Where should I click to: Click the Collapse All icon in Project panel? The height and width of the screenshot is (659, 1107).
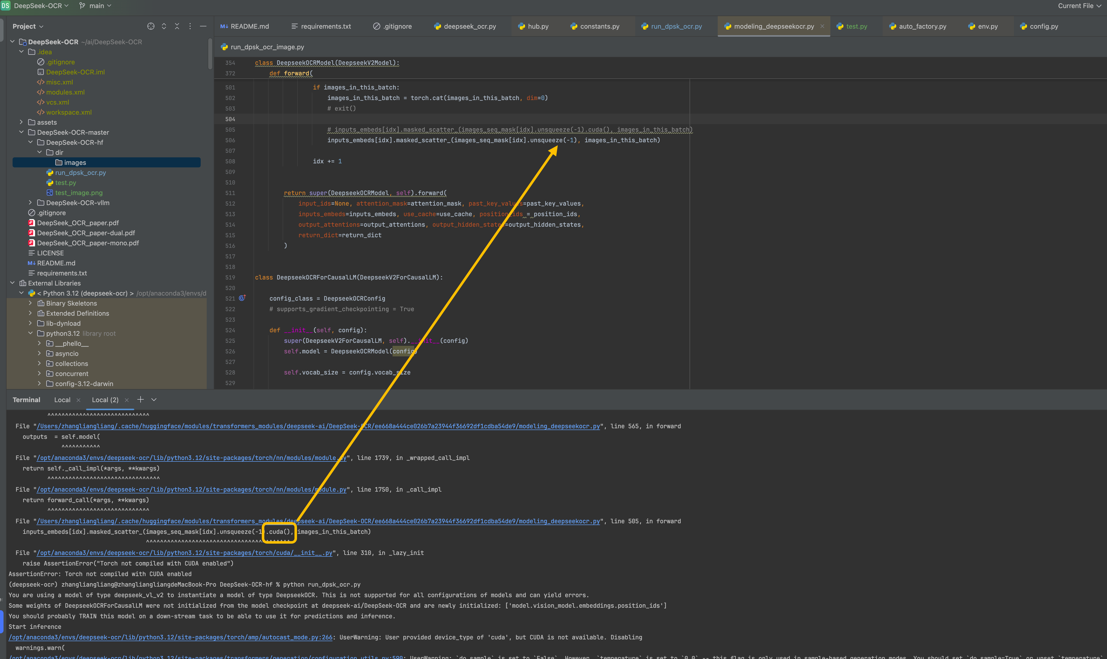click(177, 26)
